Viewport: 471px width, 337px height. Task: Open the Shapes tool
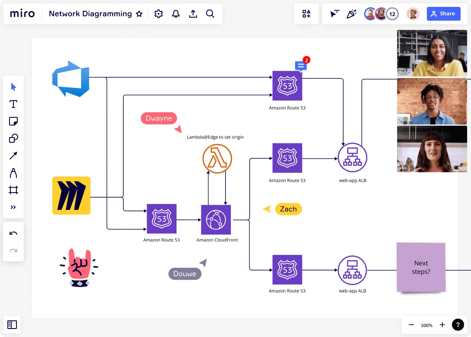point(13,138)
